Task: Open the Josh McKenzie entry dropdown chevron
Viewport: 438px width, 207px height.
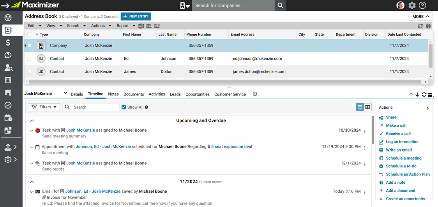Action: (65, 93)
